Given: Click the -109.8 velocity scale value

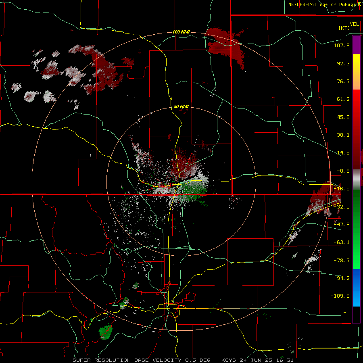Looking at the screenshot, I should click(340, 296).
